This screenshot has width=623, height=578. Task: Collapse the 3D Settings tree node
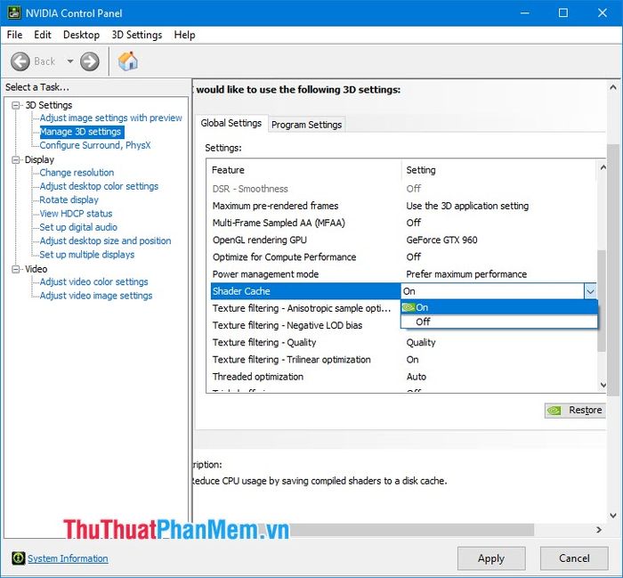[15, 105]
